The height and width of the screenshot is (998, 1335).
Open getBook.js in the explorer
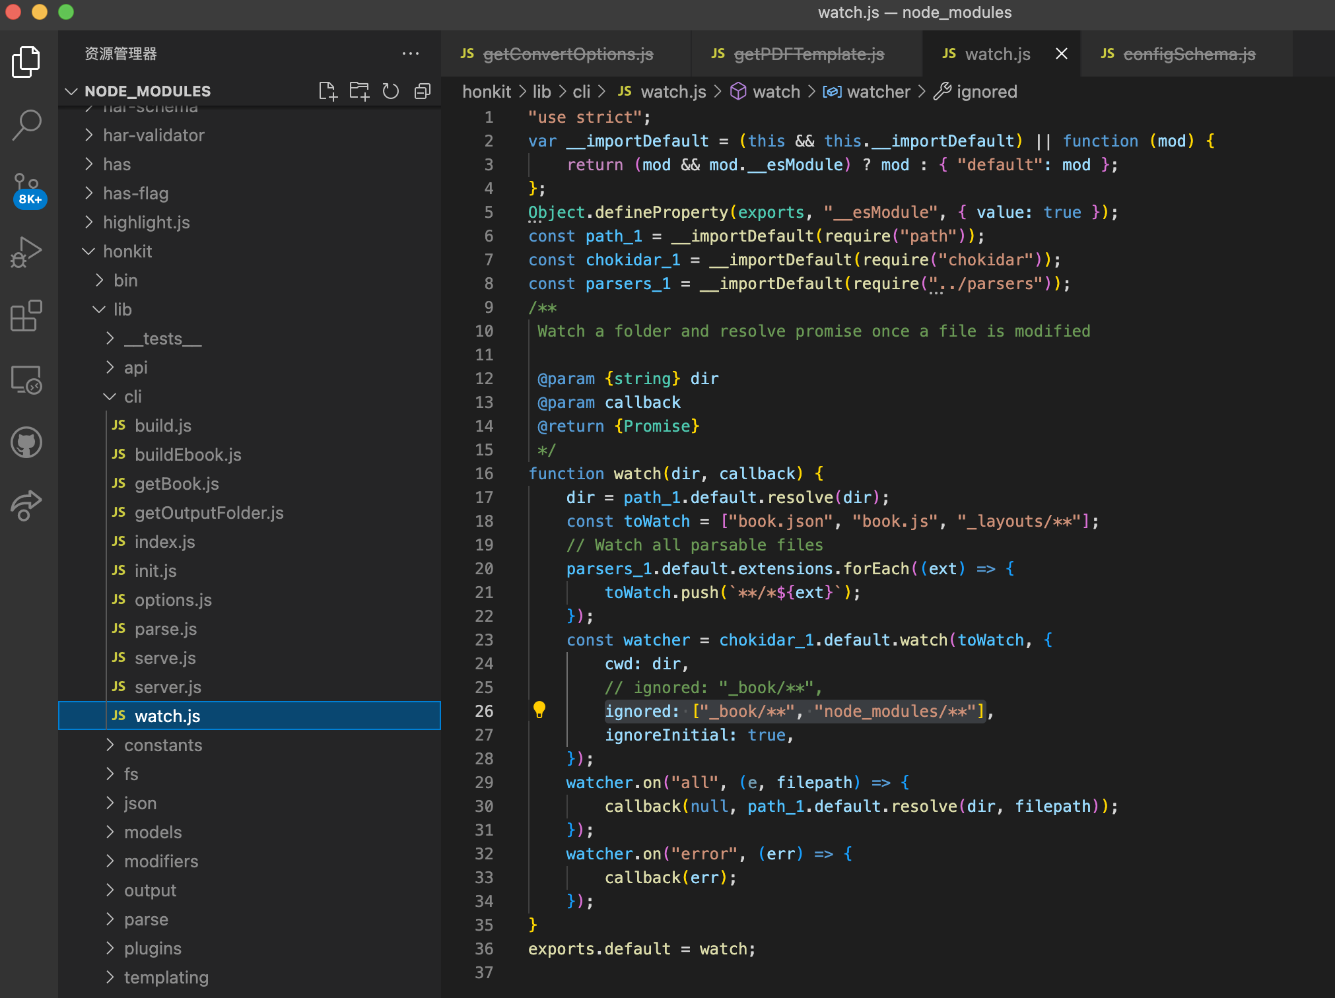250,484
